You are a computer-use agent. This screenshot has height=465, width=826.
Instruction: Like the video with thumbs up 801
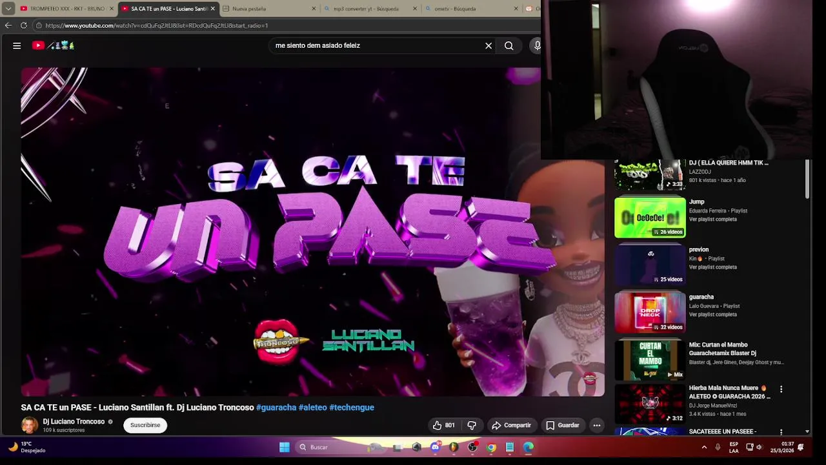(x=444, y=426)
